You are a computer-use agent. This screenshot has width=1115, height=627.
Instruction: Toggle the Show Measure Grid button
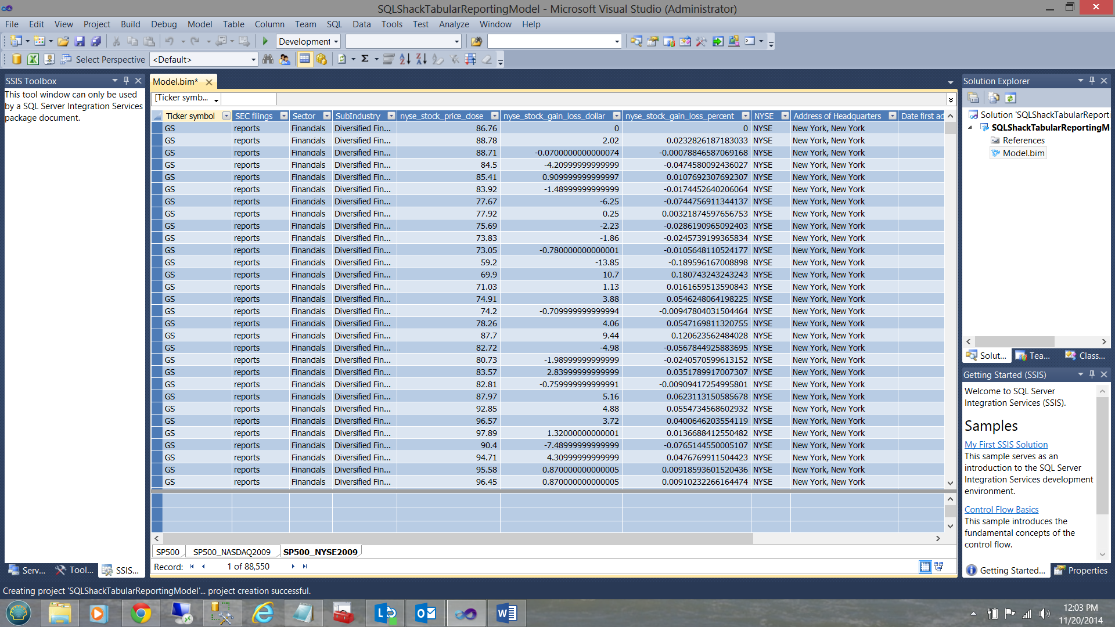click(304, 59)
